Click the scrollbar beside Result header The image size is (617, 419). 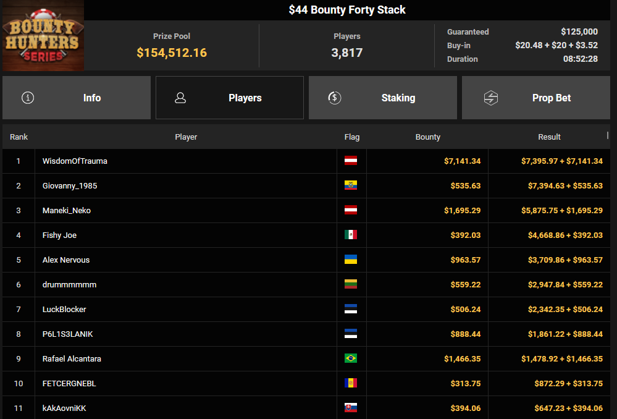click(608, 135)
